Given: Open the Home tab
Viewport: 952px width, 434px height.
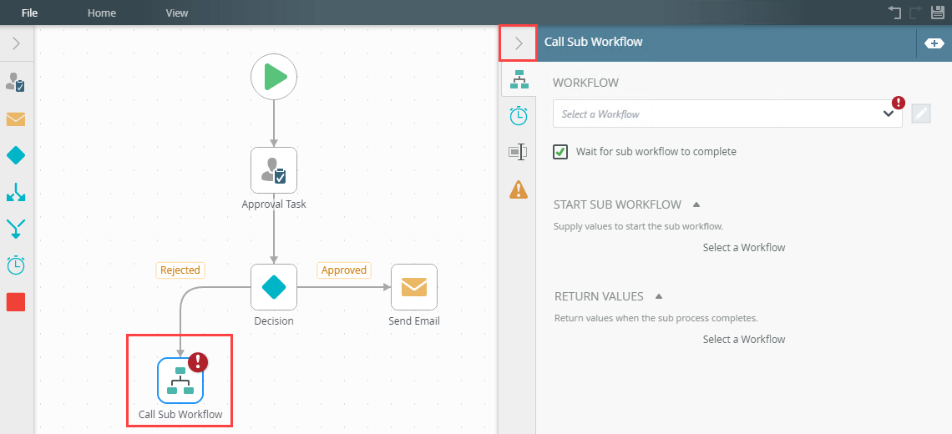Looking at the screenshot, I should (101, 13).
